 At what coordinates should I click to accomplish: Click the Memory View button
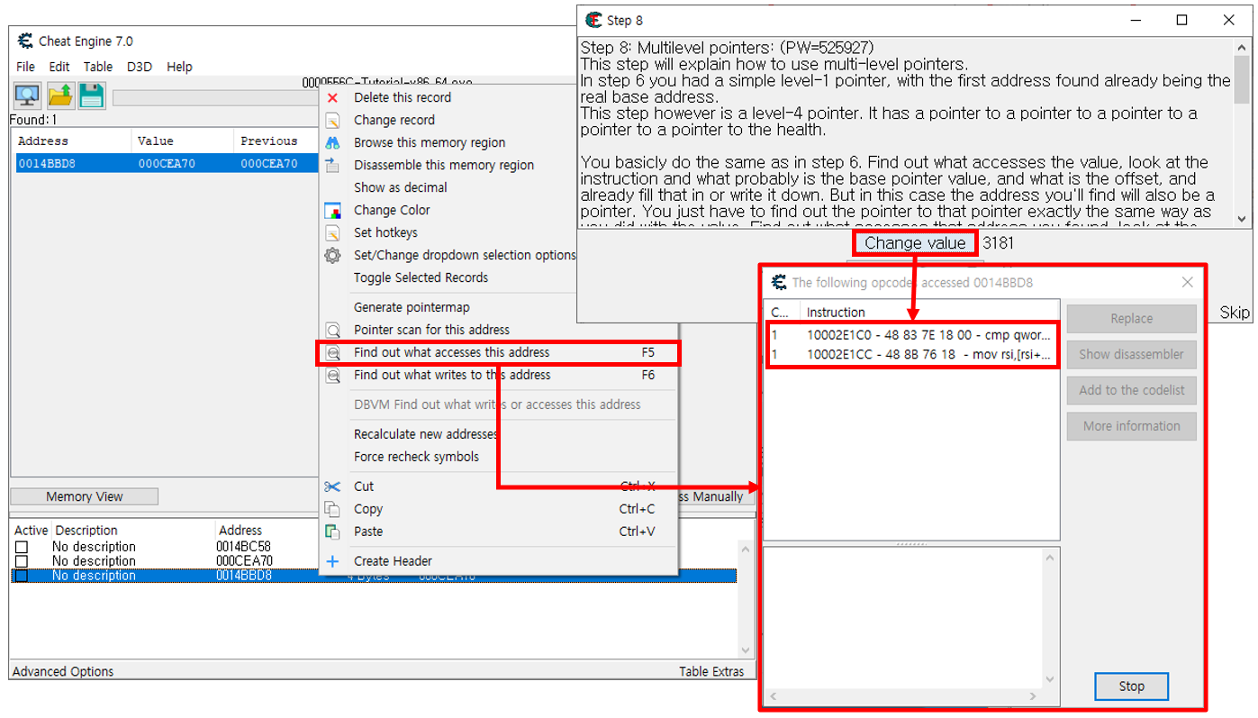point(85,496)
